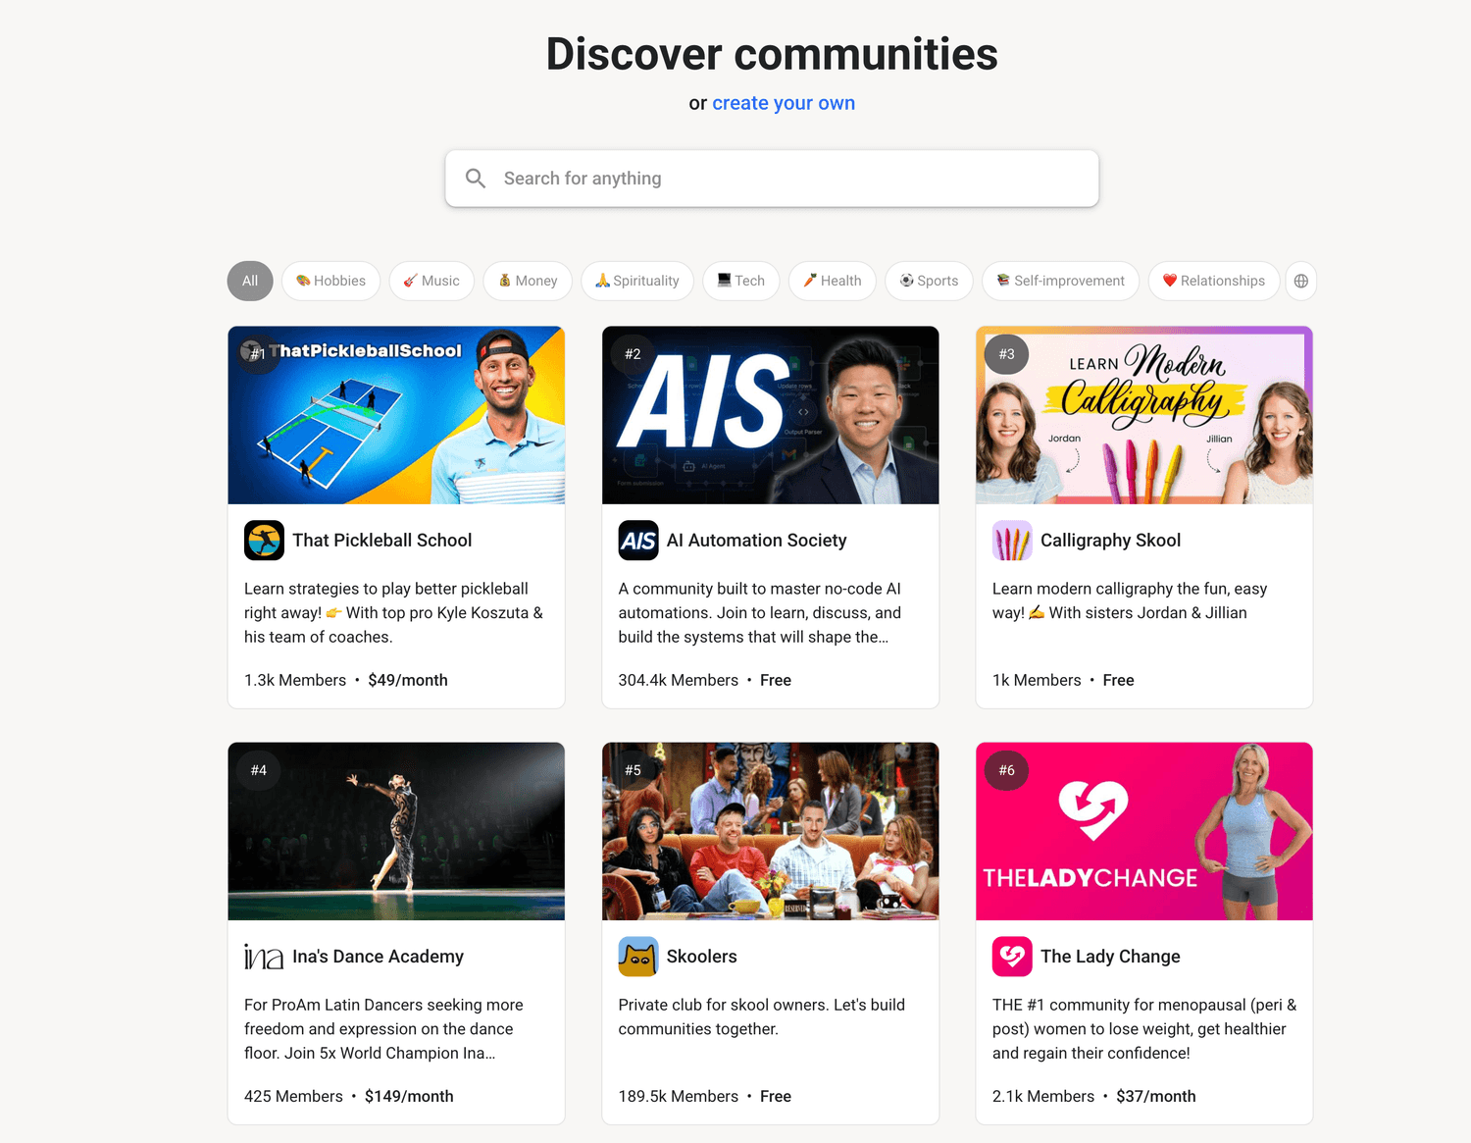Viewport: 1471px width, 1143px height.
Task: Open the create your own link
Action: [784, 103]
